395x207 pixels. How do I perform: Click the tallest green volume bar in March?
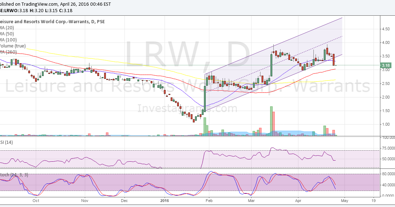(271, 121)
